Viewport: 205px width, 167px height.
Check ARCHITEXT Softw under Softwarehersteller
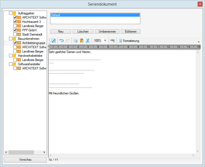pos(15,68)
